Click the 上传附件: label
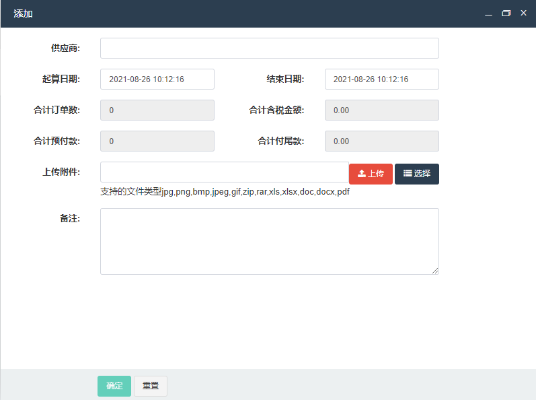This screenshot has width=536, height=400. (61, 172)
